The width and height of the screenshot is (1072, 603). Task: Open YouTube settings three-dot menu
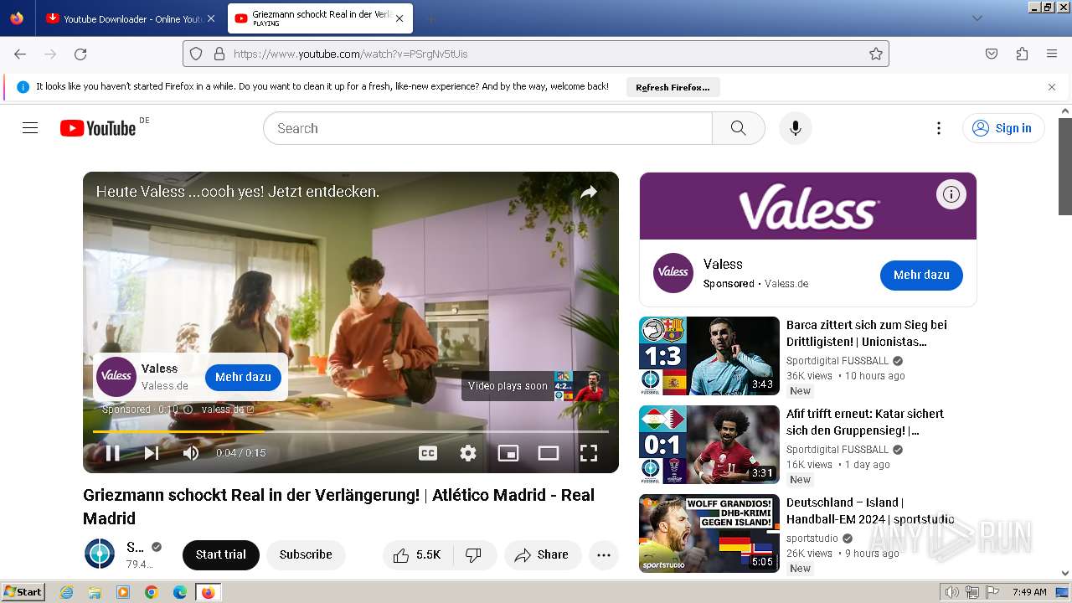[x=939, y=128]
